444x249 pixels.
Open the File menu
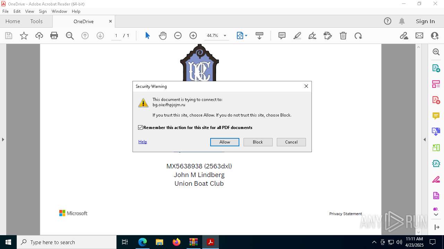[x=6, y=11]
